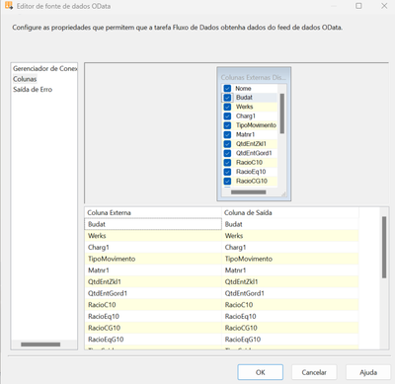The width and height of the screenshot is (395, 384).
Task: Edit Matnr1 in Coluna de Saída
Action: tap(290, 270)
